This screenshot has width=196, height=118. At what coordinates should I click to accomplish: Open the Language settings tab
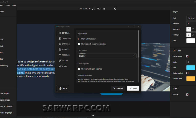pos(65,38)
